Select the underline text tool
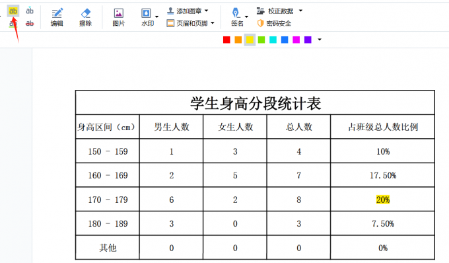Viewport: 449px width, 263px height. point(13,24)
